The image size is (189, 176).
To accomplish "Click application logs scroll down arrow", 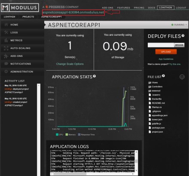I will [137, 170].
